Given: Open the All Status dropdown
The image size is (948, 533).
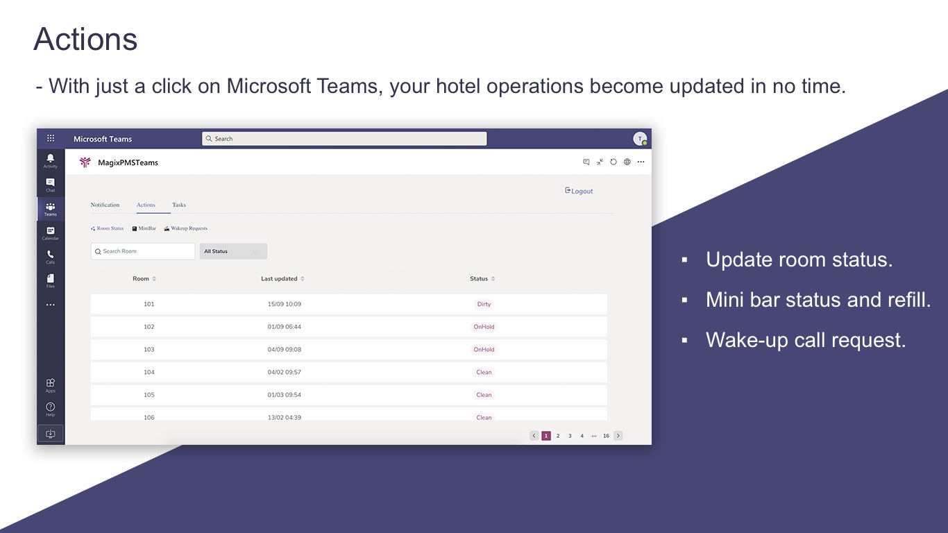Looking at the screenshot, I should click(233, 251).
